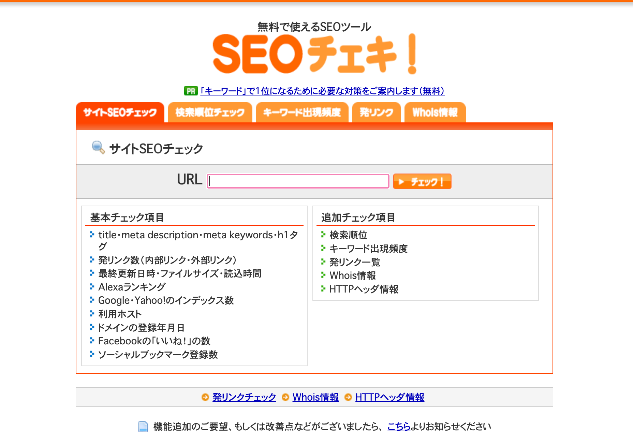Click the ドメインの登録年月日 list item
This screenshot has height=448, width=633.
coord(141,328)
